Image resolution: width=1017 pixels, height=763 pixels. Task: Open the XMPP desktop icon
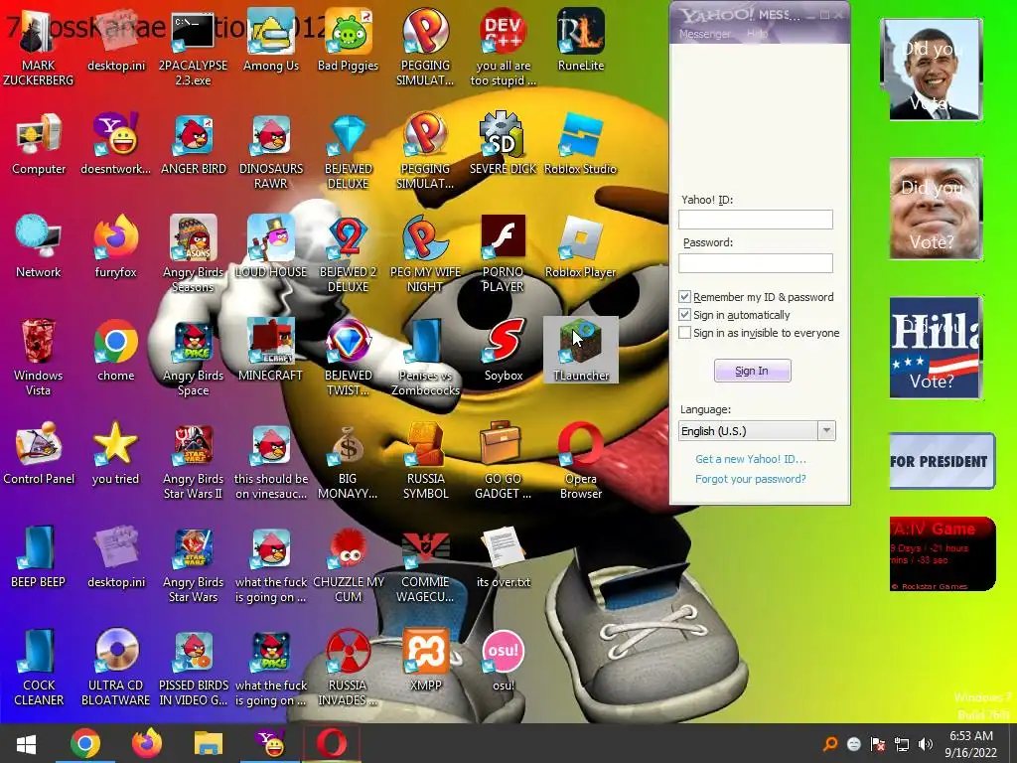(x=425, y=661)
